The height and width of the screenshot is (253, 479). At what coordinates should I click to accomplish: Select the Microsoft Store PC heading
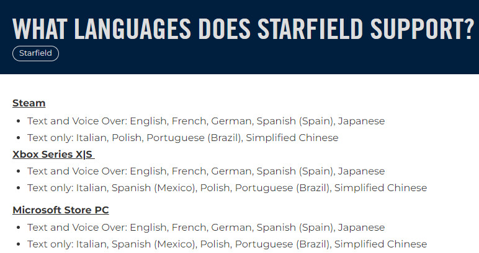61,210
